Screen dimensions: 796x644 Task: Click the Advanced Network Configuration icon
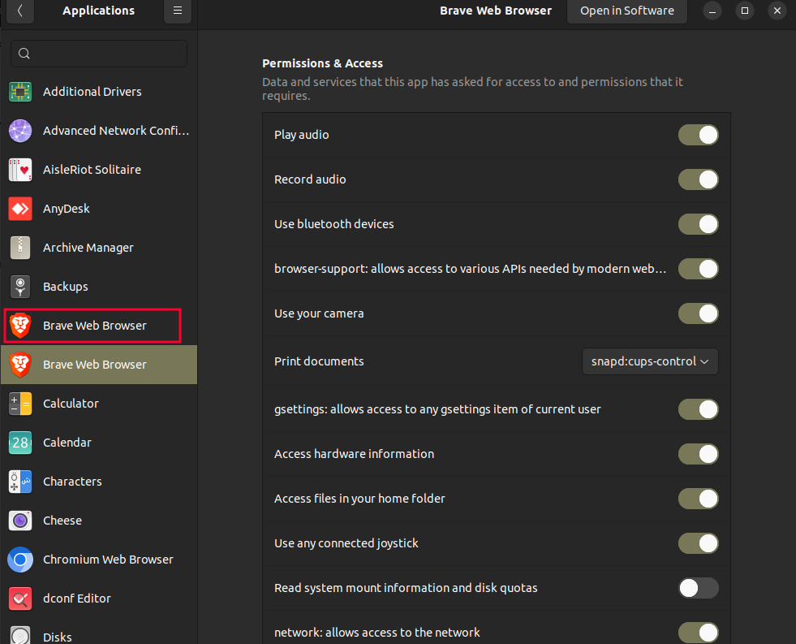pyautogui.click(x=20, y=131)
